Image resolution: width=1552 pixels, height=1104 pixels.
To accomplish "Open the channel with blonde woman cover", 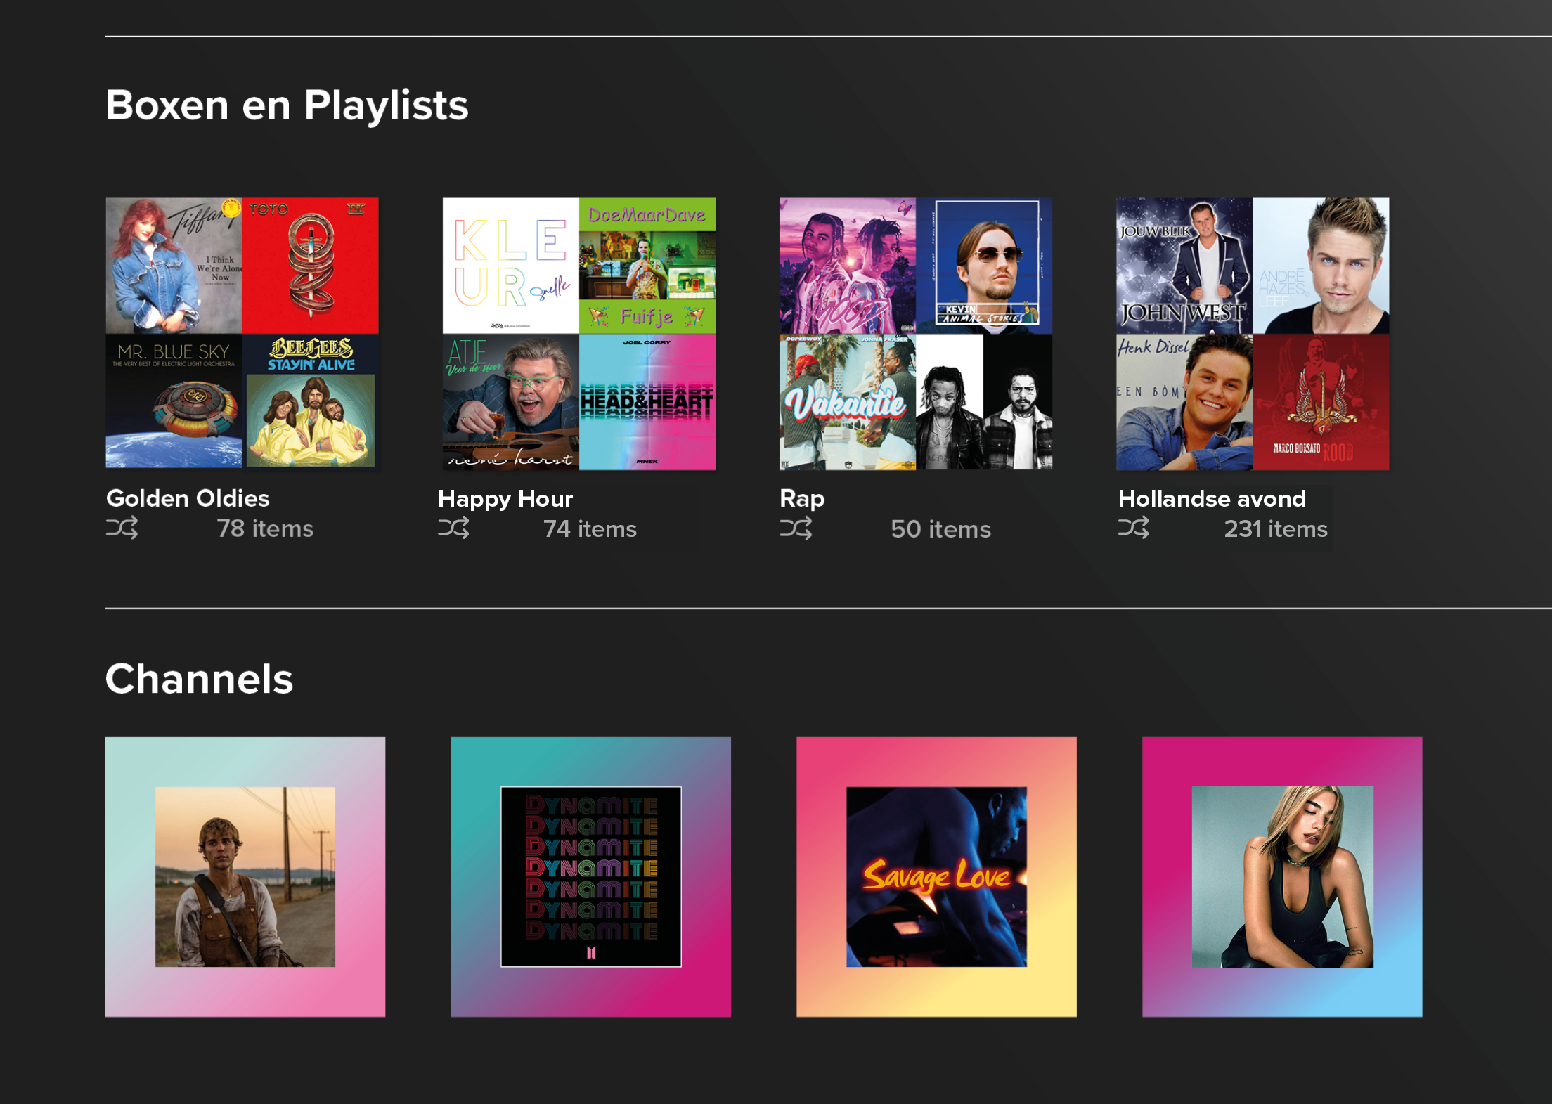I will [x=1282, y=876].
